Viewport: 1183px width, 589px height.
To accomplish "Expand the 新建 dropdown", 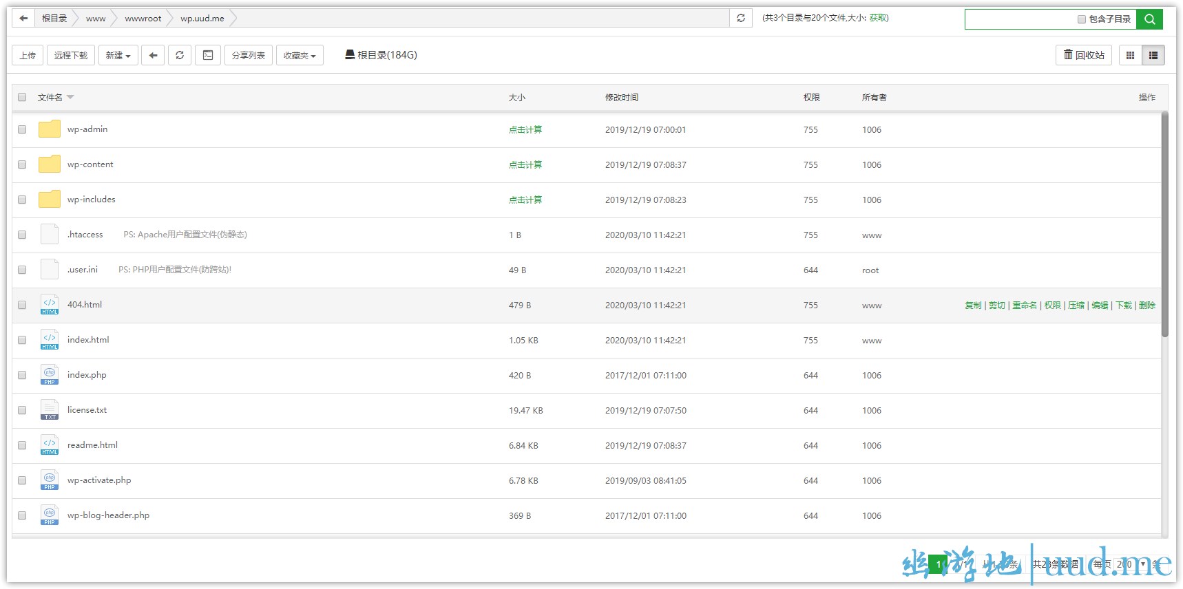I will pos(118,55).
